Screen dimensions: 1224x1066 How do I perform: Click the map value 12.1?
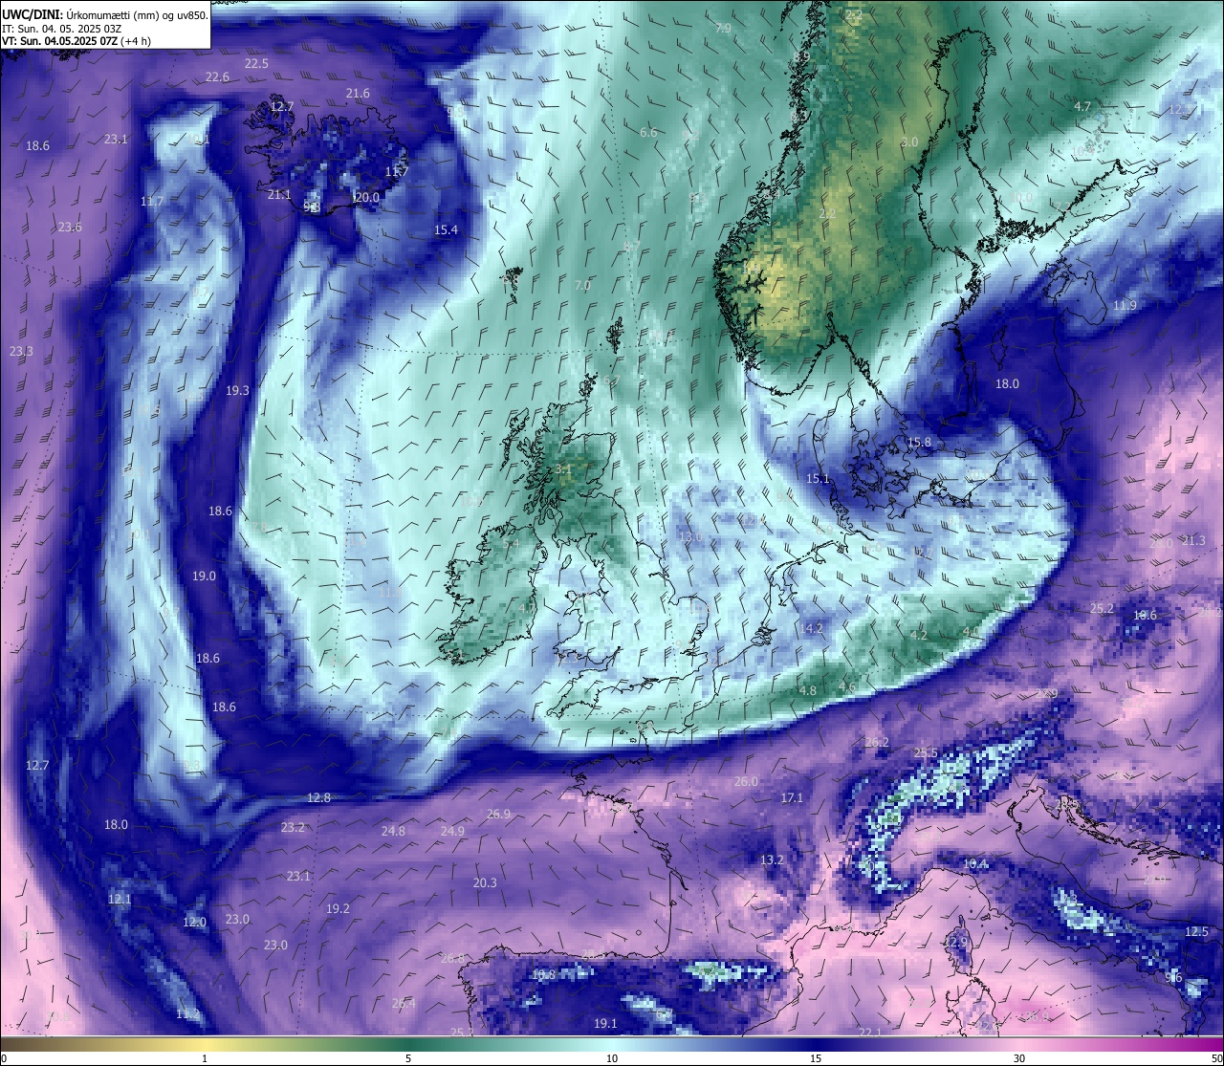pos(120,899)
